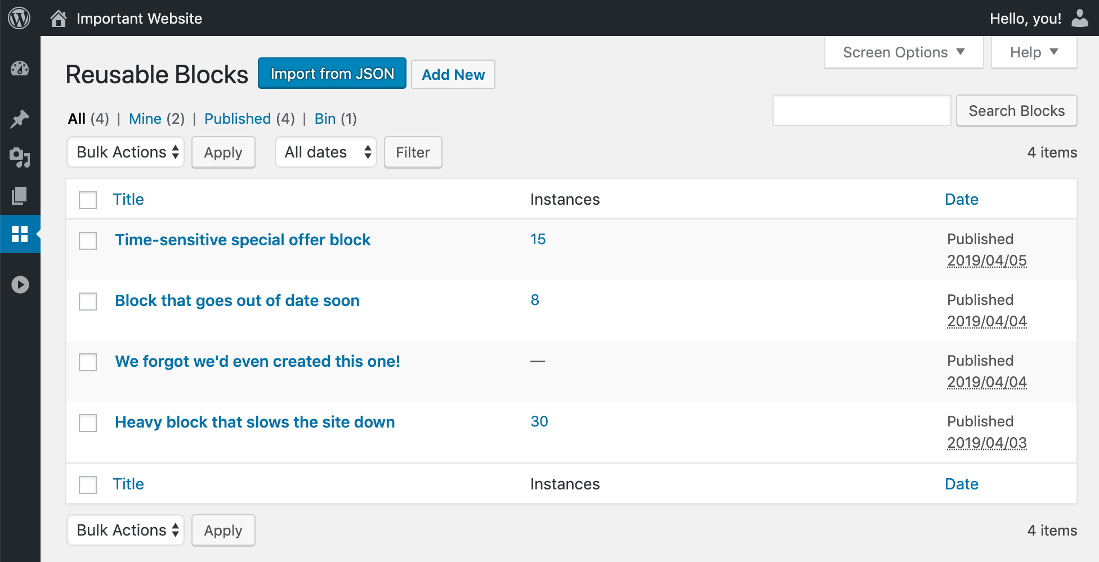Click the WordPress logo icon
The width and height of the screenshot is (1099, 562).
(x=19, y=19)
